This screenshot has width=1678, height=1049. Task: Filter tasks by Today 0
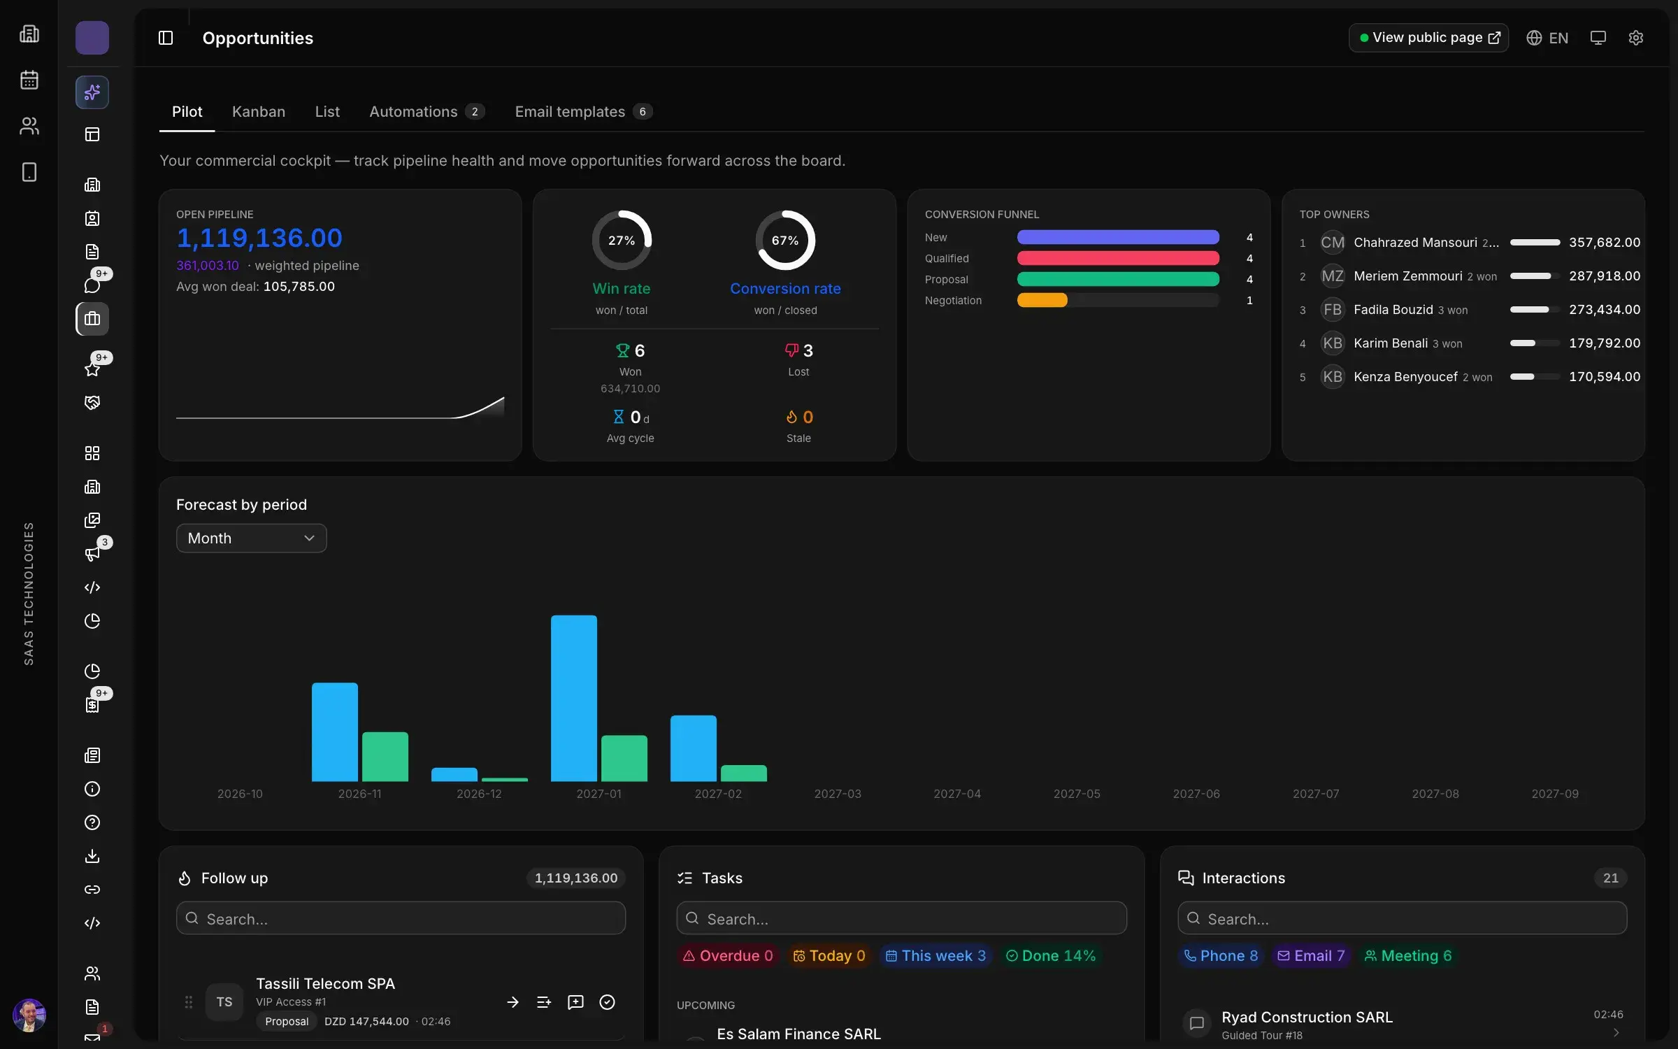pos(829,956)
